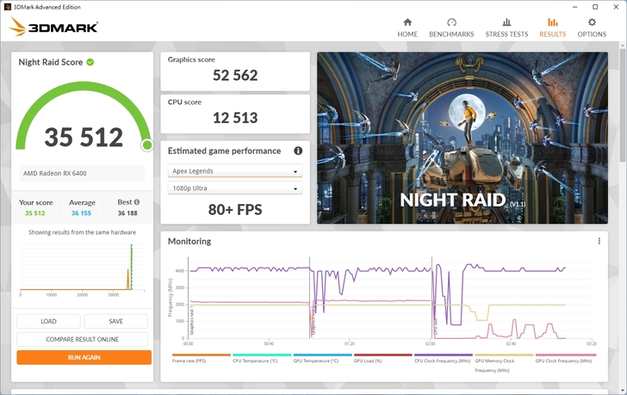Click the Night Raid Score heading
The width and height of the screenshot is (627, 395).
50,62
